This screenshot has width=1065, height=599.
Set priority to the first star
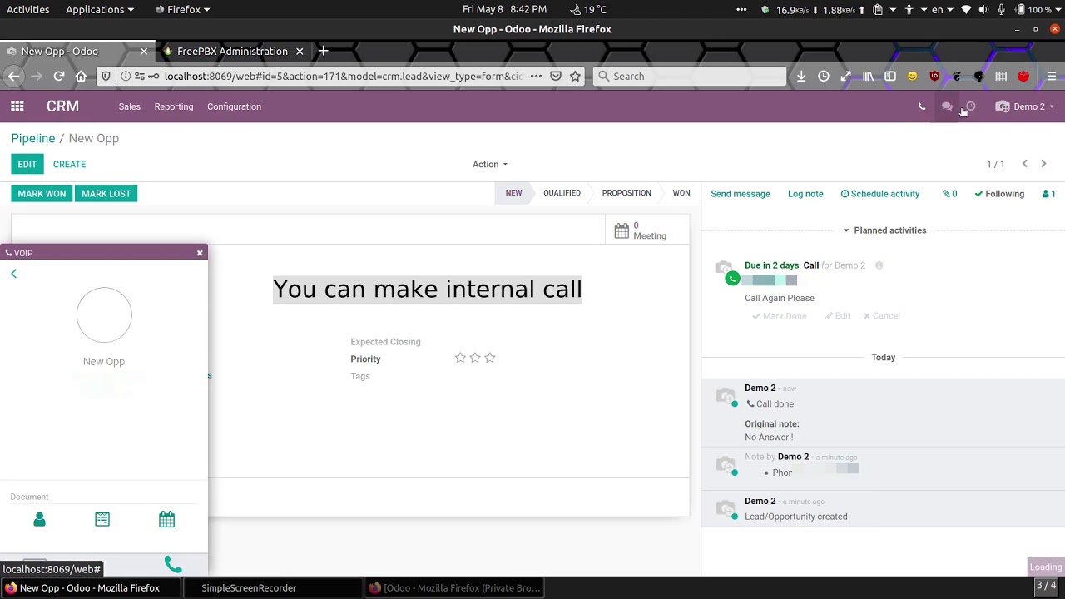click(x=460, y=358)
